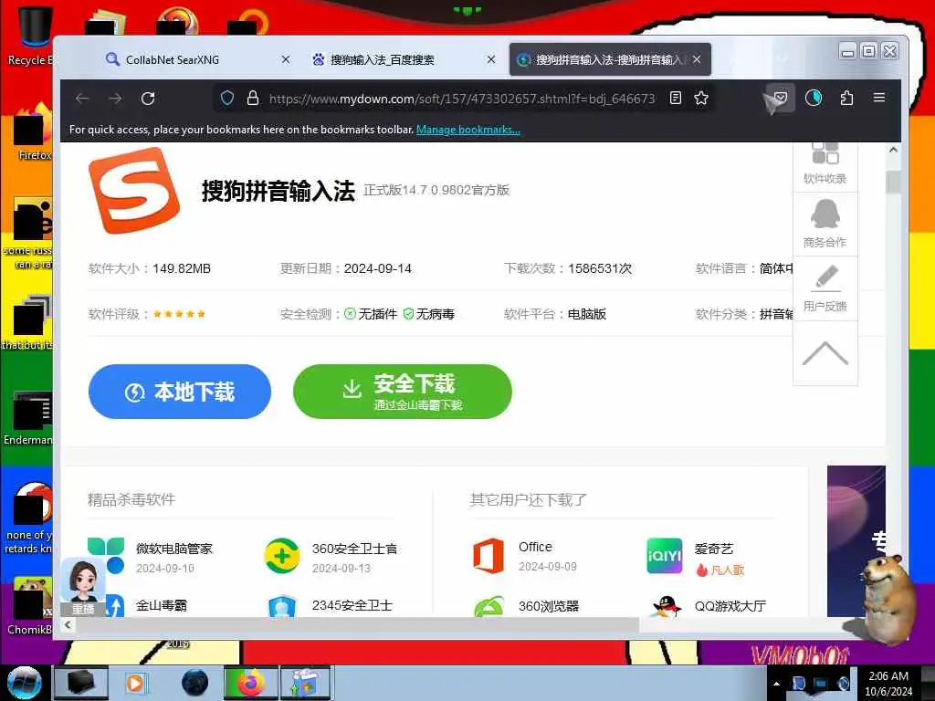
Task: Click the title text 搜狗拼音输入法
Action: pyautogui.click(x=278, y=191)
